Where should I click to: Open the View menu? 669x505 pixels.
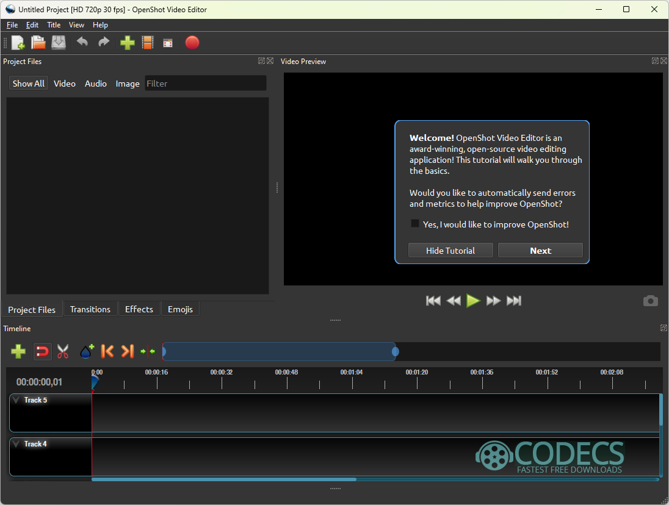pyautogui.click(x=76, y=25)
